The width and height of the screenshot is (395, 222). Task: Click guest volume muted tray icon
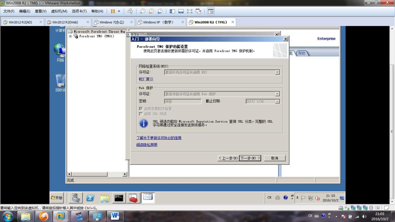[x=317, y=198]
